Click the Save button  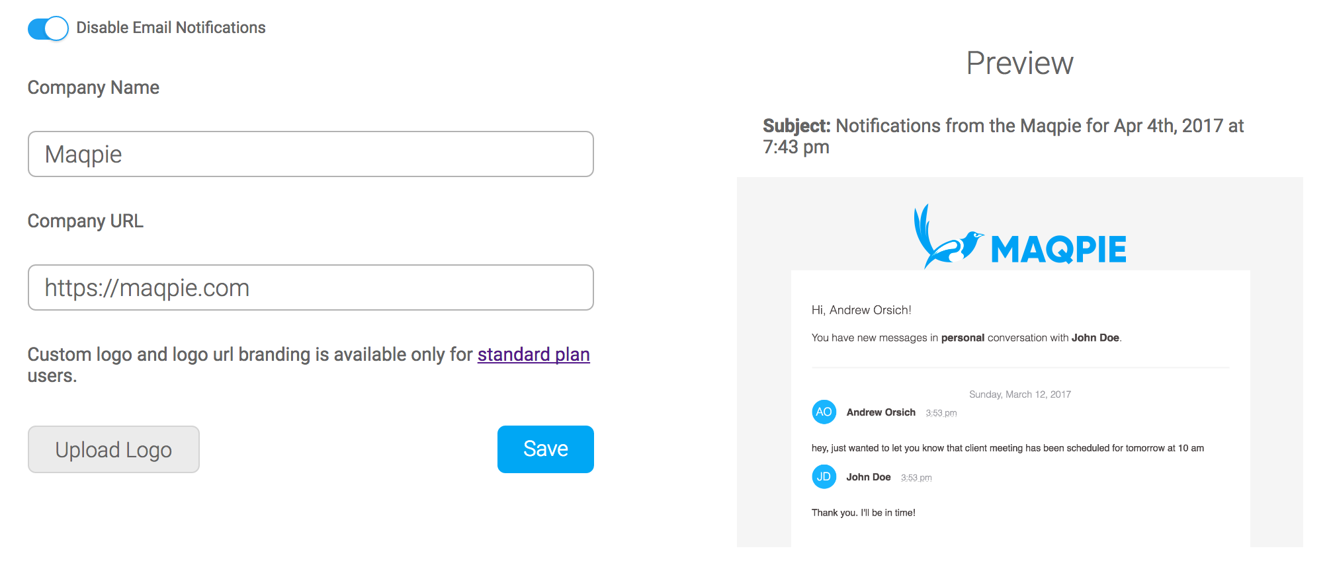545,449
